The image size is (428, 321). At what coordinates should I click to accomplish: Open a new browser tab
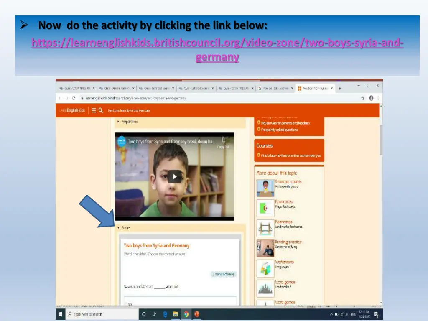pos(340,88)
